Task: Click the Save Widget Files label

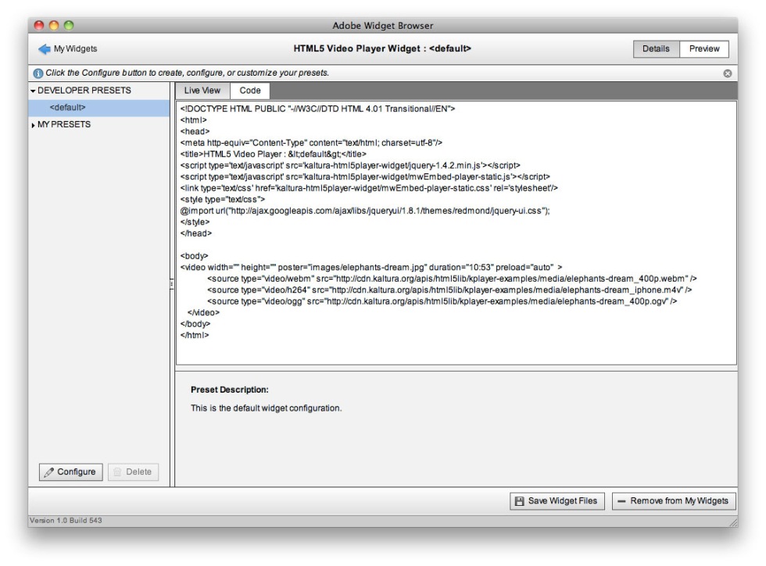Action: click(x=562, y=501)
